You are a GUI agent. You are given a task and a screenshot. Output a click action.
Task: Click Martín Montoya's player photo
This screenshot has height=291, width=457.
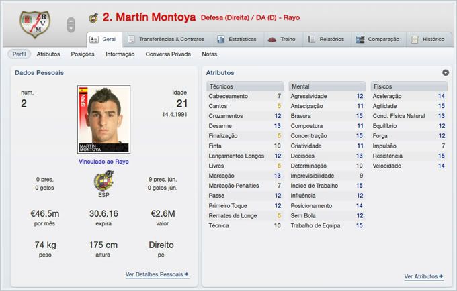pos(104,121)
